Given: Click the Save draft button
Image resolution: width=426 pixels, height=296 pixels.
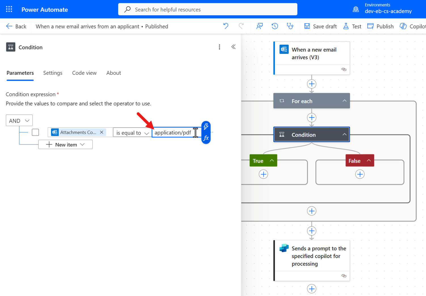Looking at the screenshot, I should 320,26.
